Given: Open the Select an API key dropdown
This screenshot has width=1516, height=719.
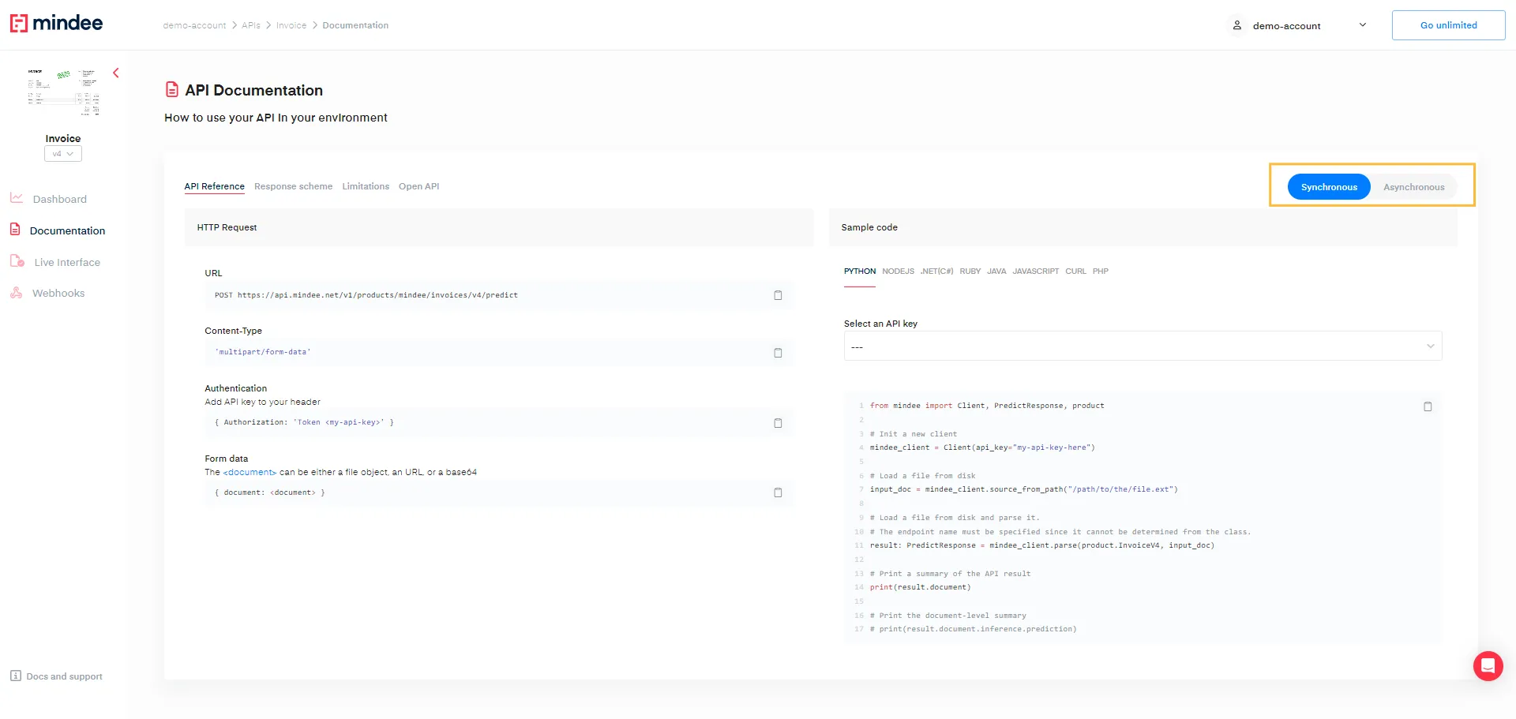Looking at the screenshot, I should [x=1143, y=346].
